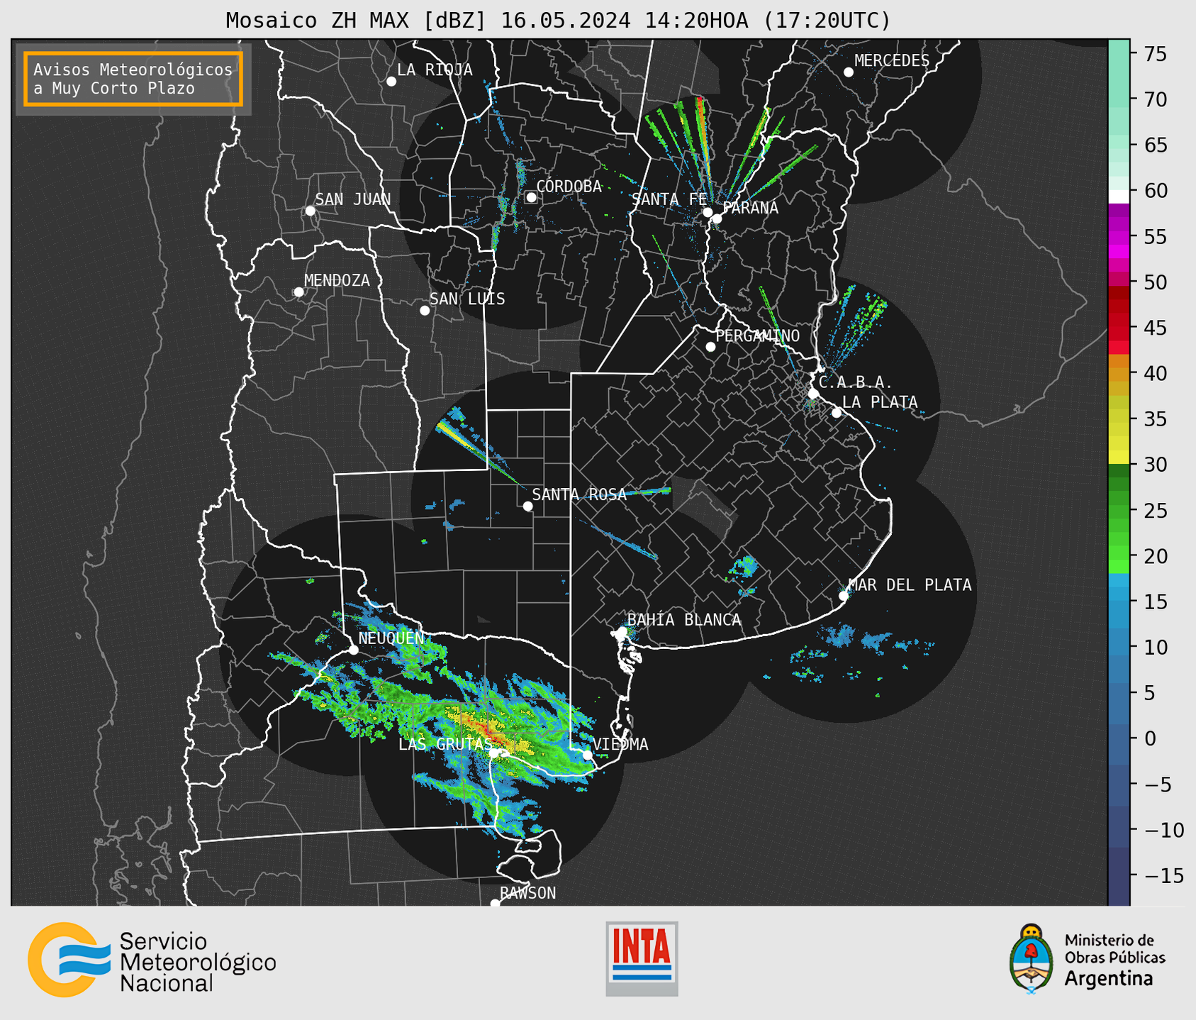Click the 'SANTA ROSA' label
This screenshot has height=1020, width=1196.
click(579, 494)
